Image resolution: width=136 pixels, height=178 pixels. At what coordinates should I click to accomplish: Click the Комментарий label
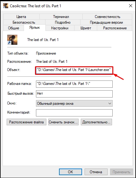point(19,112)
